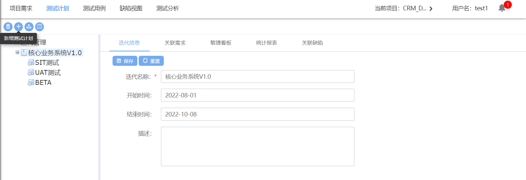Switch to the 敏捷看板 tab

pos(221,43)
